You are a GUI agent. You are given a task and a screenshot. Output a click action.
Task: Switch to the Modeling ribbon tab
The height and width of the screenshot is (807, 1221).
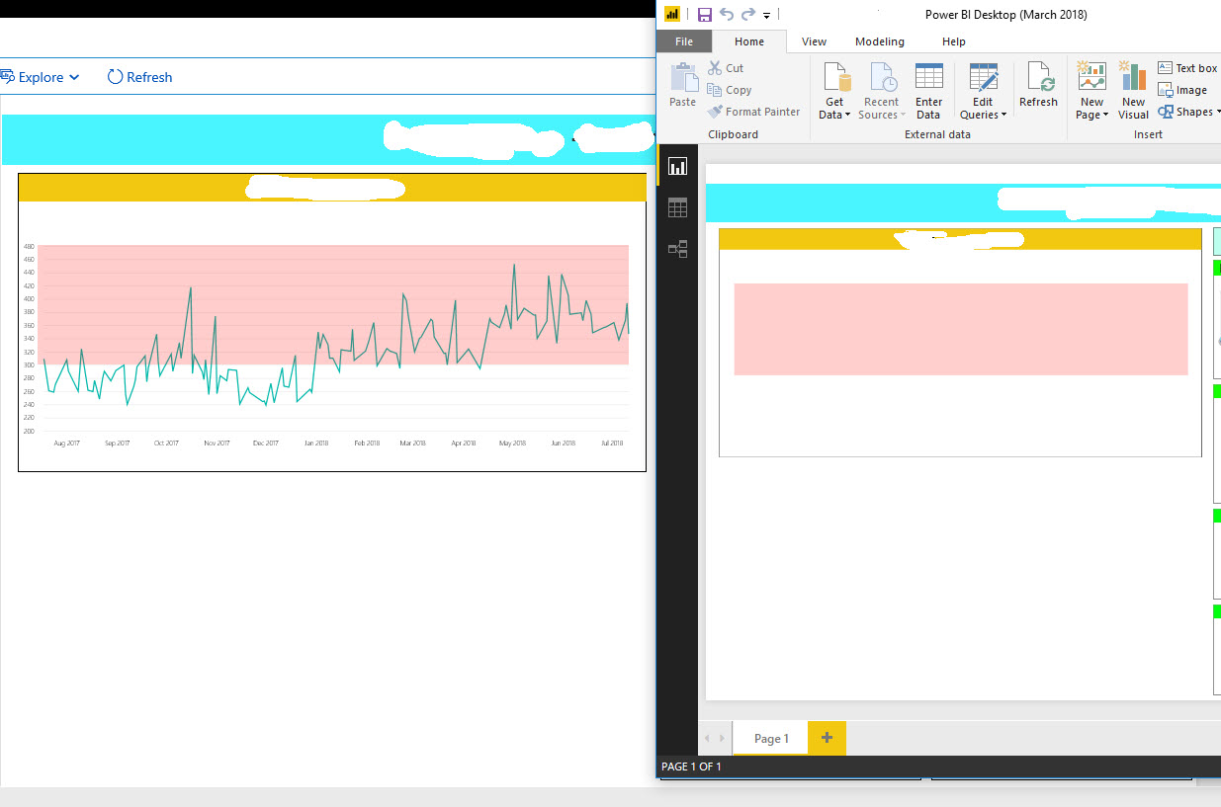click(880, 41)
